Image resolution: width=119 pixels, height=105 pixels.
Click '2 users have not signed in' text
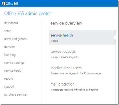point(76,73)
